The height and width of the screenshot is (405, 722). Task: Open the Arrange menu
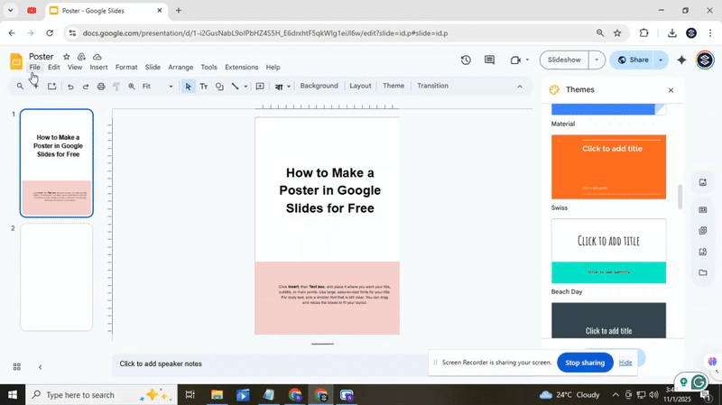click(x=180, y=68)
